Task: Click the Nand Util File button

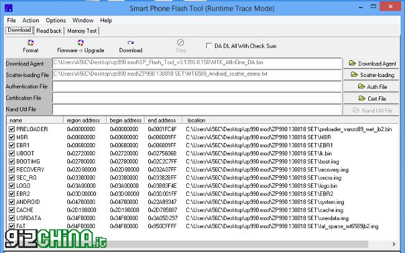Action: [x=371, y=110]
